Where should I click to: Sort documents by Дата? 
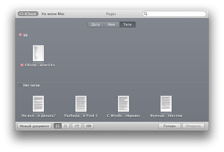(96, 24)
